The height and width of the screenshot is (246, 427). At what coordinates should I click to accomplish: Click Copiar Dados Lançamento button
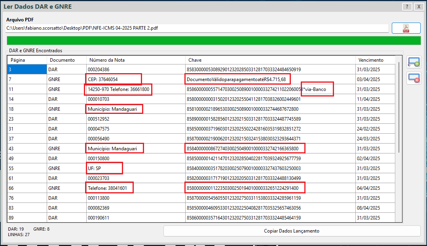coord(292,231)
